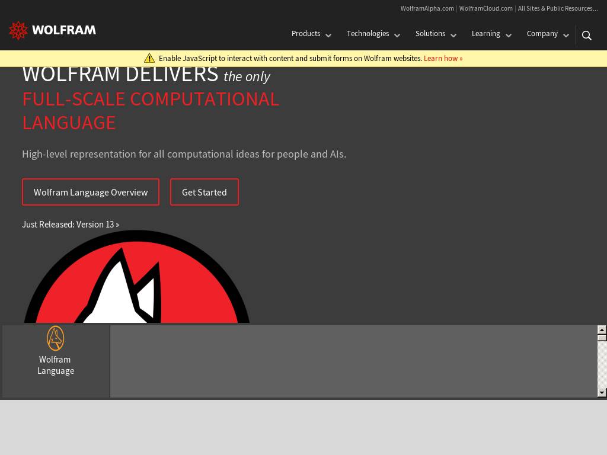Click the Wolfram Language Overview button
The image size is (607, 455).
(x=91, y=192)
